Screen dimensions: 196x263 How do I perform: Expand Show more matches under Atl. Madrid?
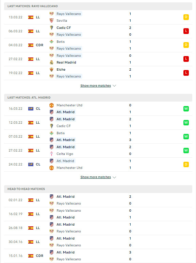point(96,177)
